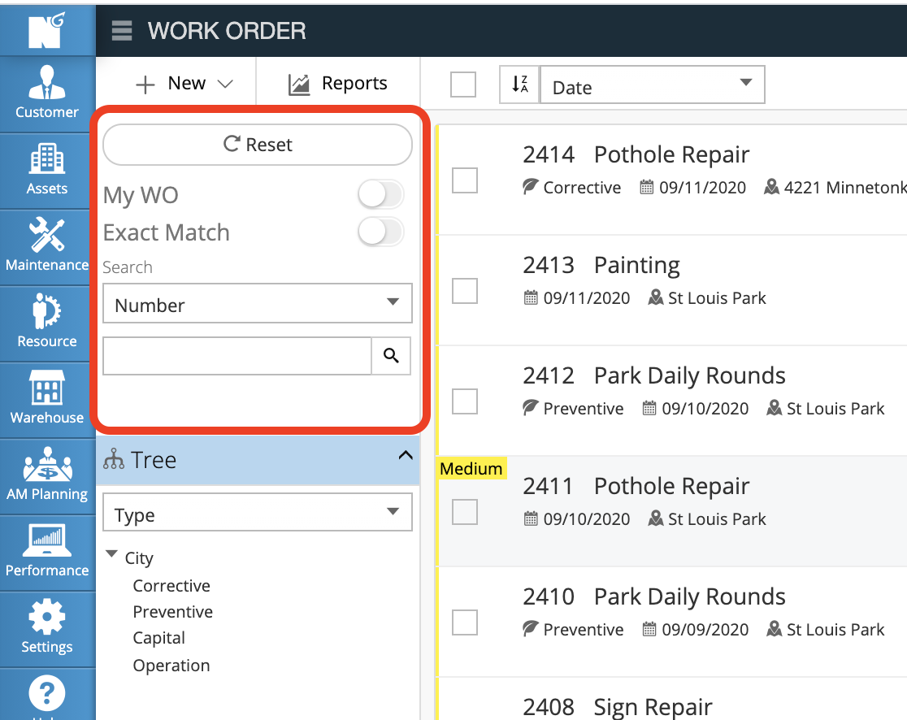
Task: Enable the My WO toggle
Action: click(x=380, y=195)
